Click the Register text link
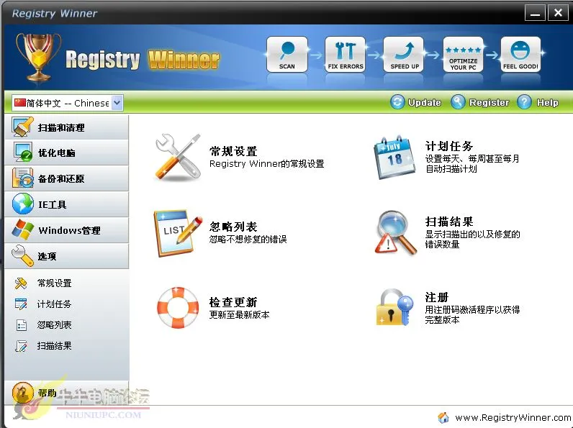The width and height of the screenshot is (573, 428). point(489,103)
